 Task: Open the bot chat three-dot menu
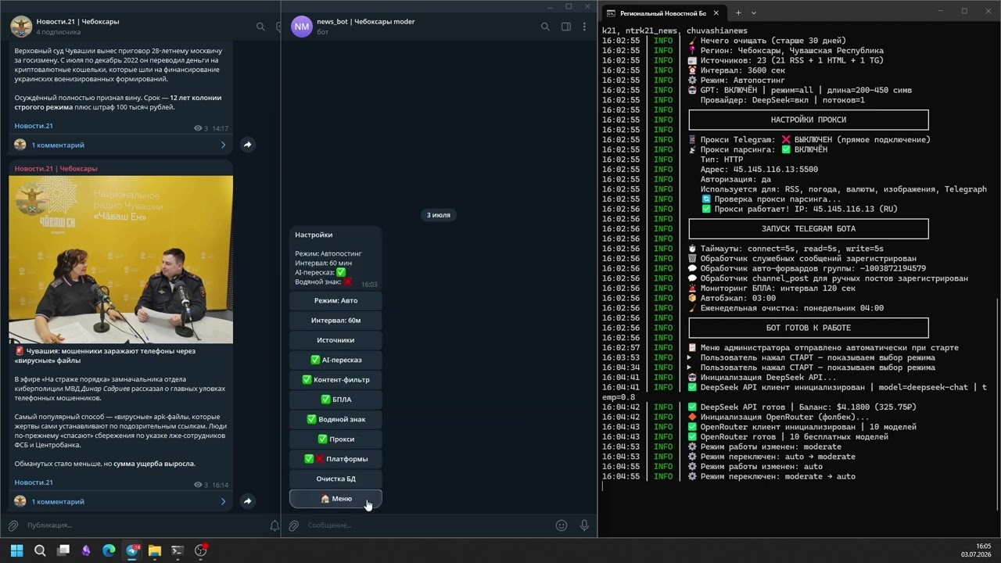pos(584,27)
